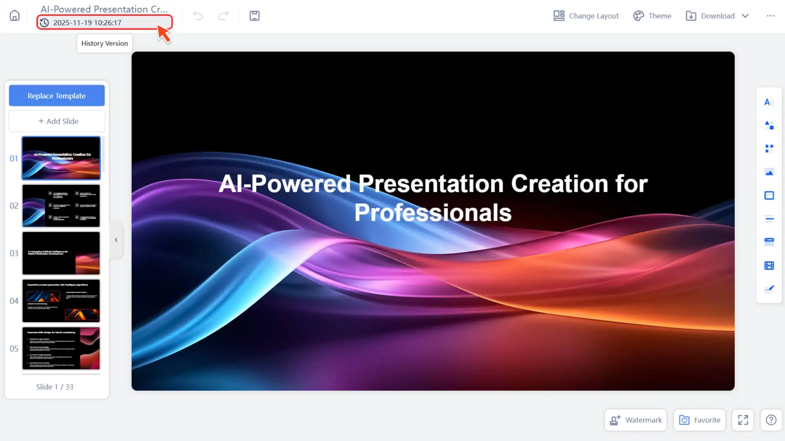Open Change Layout options
The image size is (785, 441).
click(586, 16)
